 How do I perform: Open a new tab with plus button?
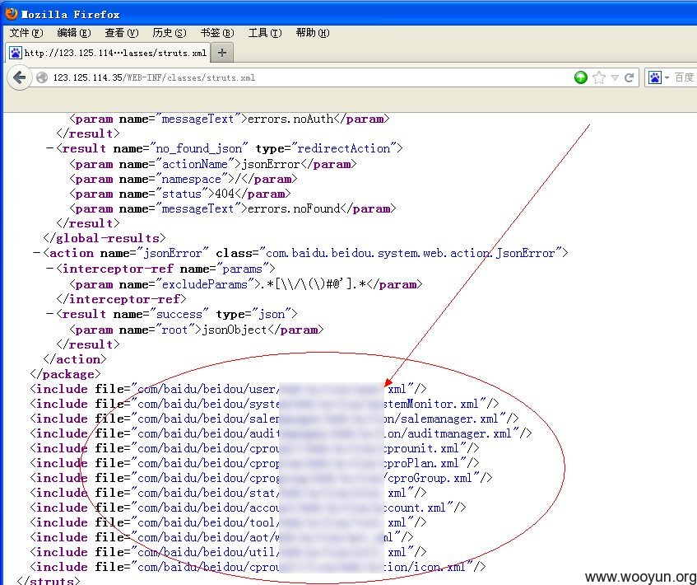tap(222, 53)
